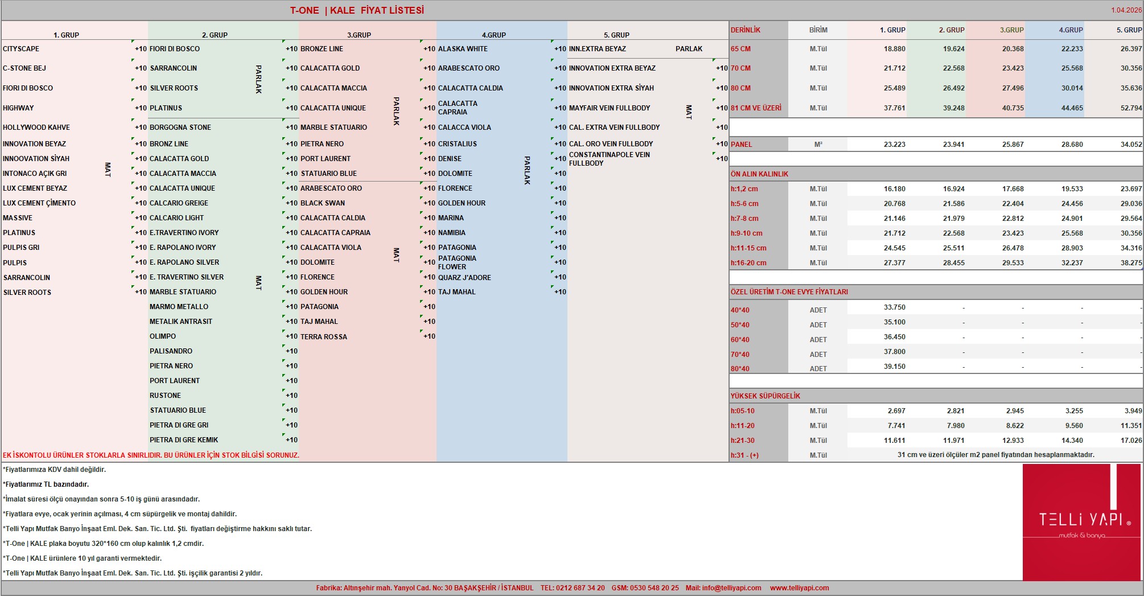1144x596 pixels.
Task: Click "MAYFAIR VEIN FULLBODY" product
Action: click(x=610, y=108)
